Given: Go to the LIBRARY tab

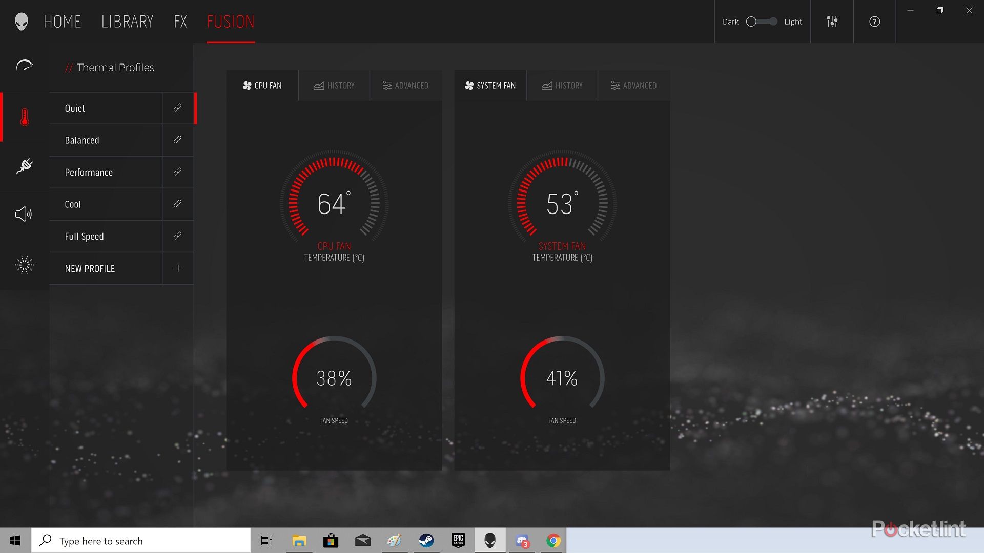Looking at the screenshot, I should pyautogui.click(x=128, y=22).
